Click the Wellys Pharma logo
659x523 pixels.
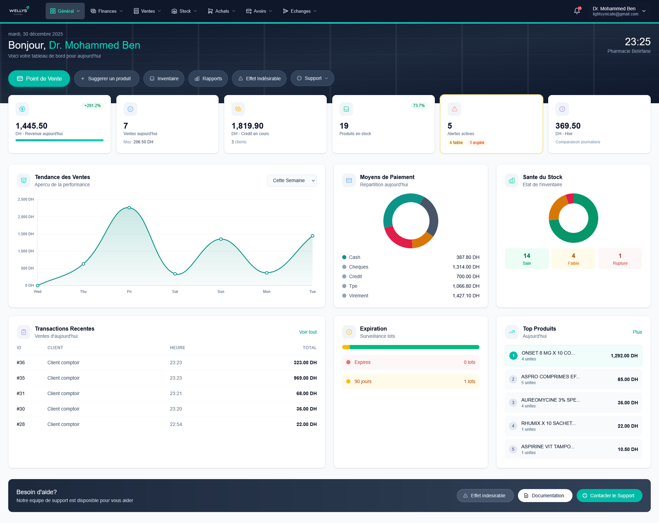[x=19, y=11]
